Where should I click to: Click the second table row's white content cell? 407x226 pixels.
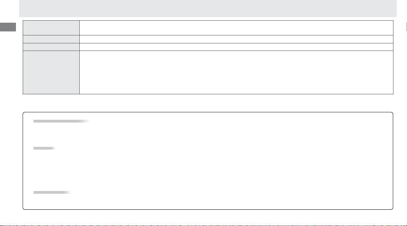tap(236, 39)
